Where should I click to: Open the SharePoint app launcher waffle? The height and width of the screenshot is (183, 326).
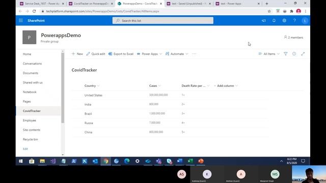[x=20, y=20]
